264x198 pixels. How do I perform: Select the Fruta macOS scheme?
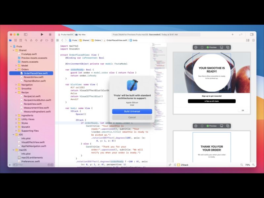pyautogui.click(x=66, y=35)
